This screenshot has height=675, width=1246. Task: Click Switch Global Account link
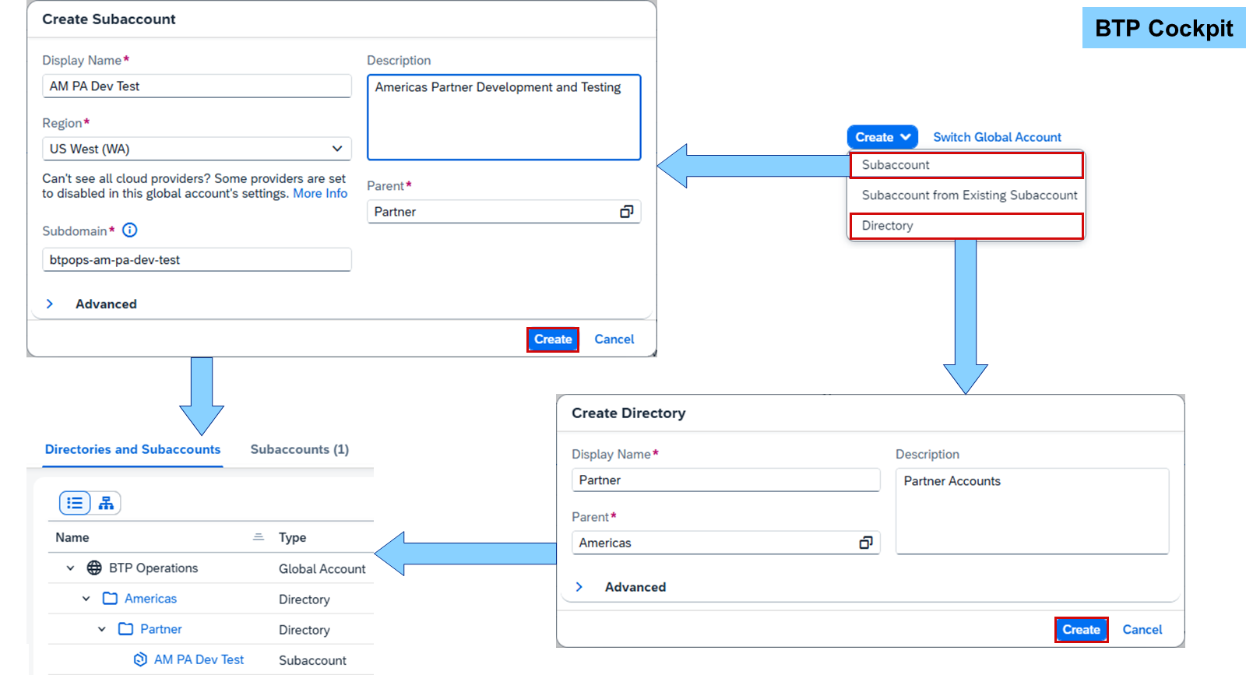(997, 137)
